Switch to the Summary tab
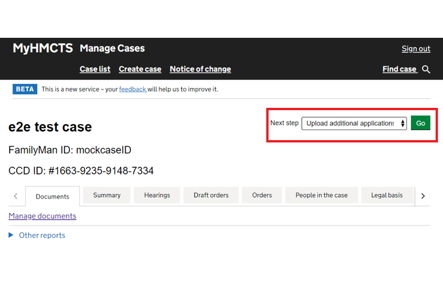Screen dimensions: 443x295 107,195
